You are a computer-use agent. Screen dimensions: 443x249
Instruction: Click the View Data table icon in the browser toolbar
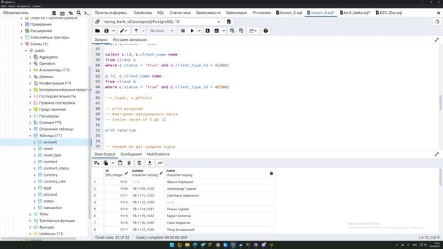tap(62, 13)
